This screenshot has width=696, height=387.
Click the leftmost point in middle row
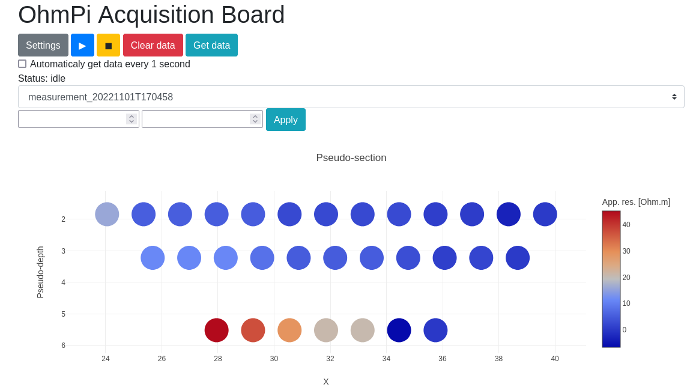tap(153, 258)
